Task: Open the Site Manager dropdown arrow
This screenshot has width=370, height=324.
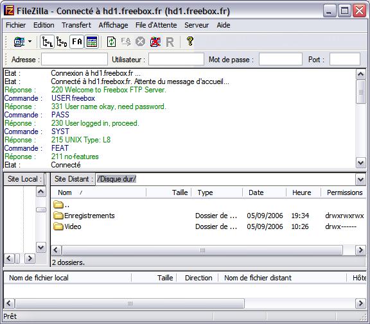Action: pos(30,42)
